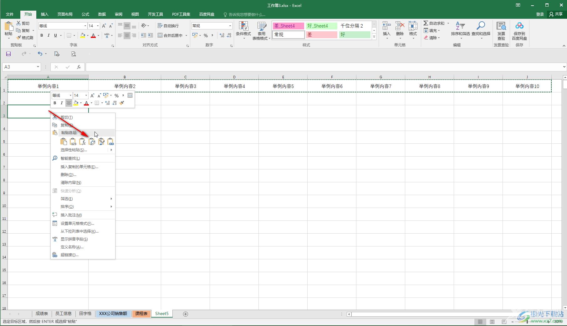The width and height of the screenshot is (567, 326).
Task: Toggle horizontal Center align in ribbon
Action: 127,35
